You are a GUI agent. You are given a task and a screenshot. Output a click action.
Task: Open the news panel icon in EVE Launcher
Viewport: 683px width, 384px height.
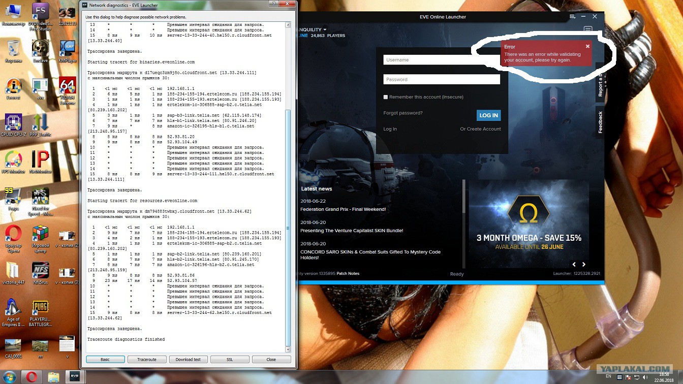pyautogui.click(x=588, y=29)
